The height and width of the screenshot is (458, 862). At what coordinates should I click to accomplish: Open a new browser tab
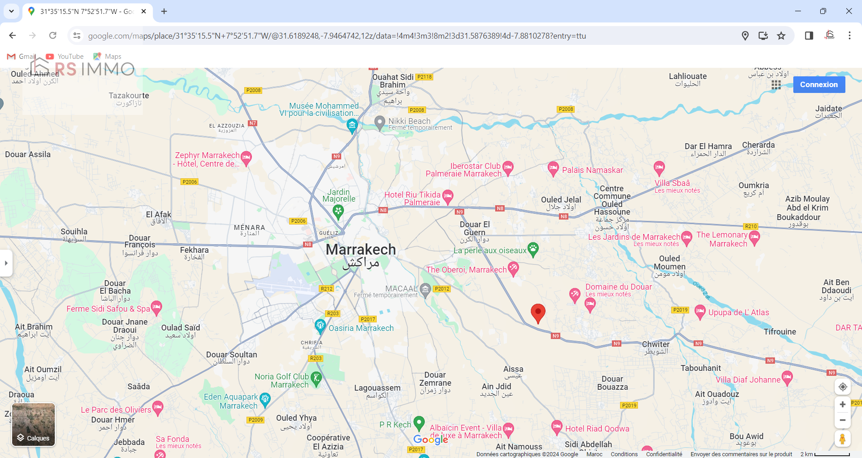click(164, 11)
